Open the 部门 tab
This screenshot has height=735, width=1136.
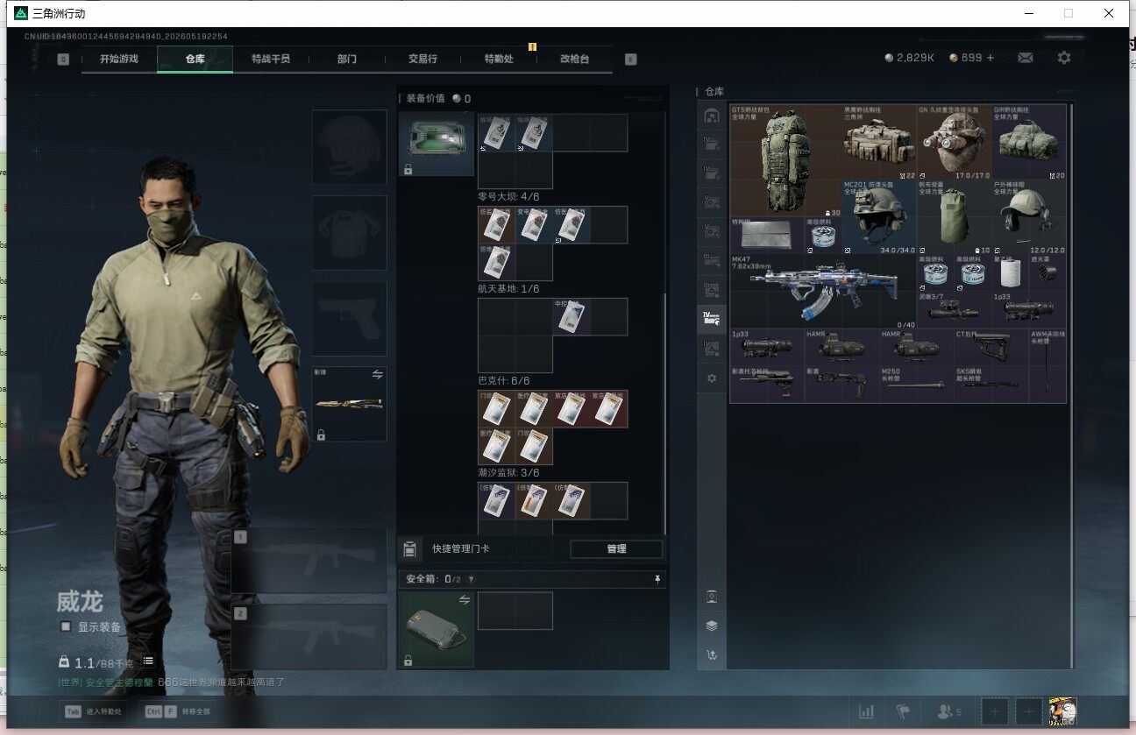pyautogui.click(x=347, y=59)
